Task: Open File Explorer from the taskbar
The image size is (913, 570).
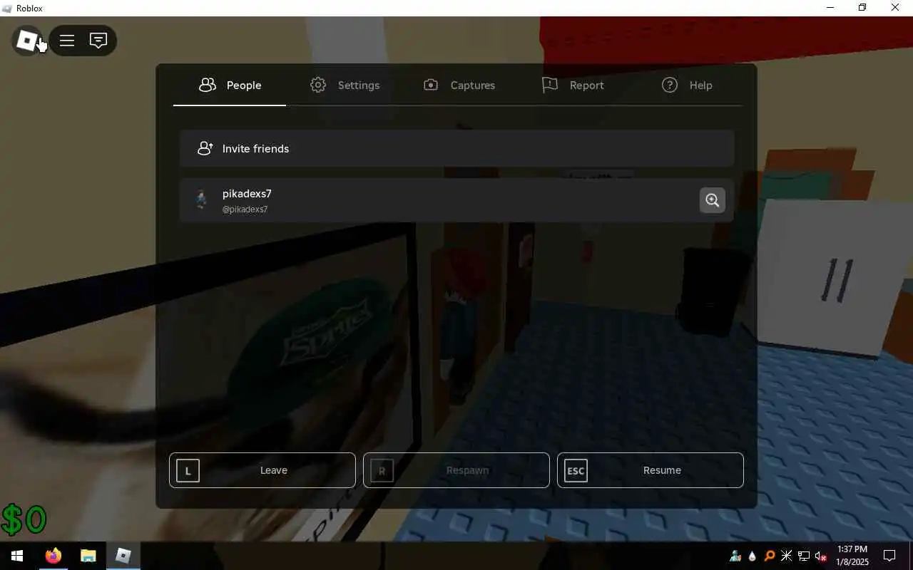Action: coord(88,556)
